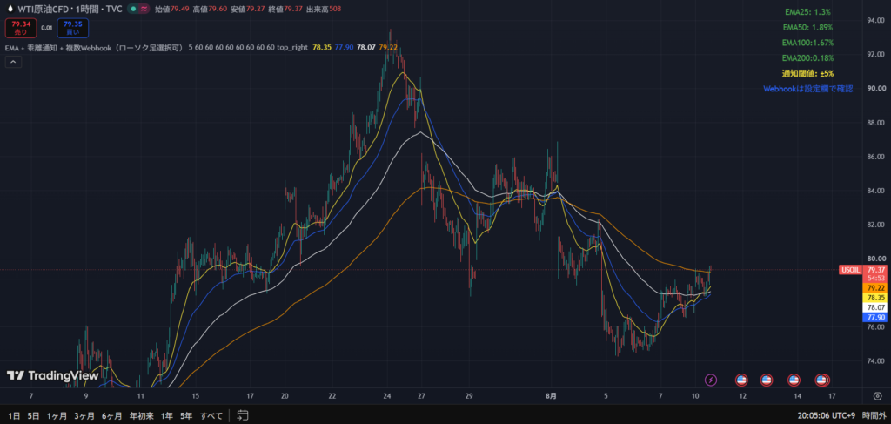Click the EMA25: 1.3% table cell
This screenshot has height=424, width=891.
tap(807, 11)
